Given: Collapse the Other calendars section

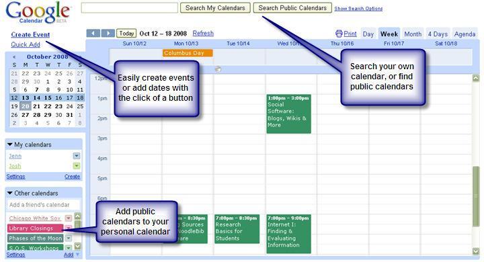Looking at the screenshot, I should (x=10, y=193).
